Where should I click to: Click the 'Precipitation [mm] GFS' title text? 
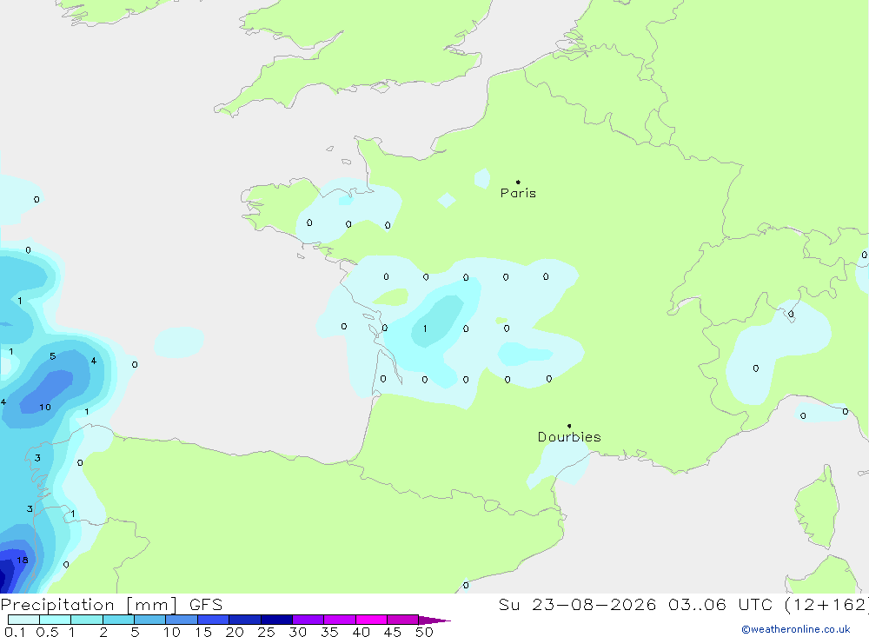[111, 604]
